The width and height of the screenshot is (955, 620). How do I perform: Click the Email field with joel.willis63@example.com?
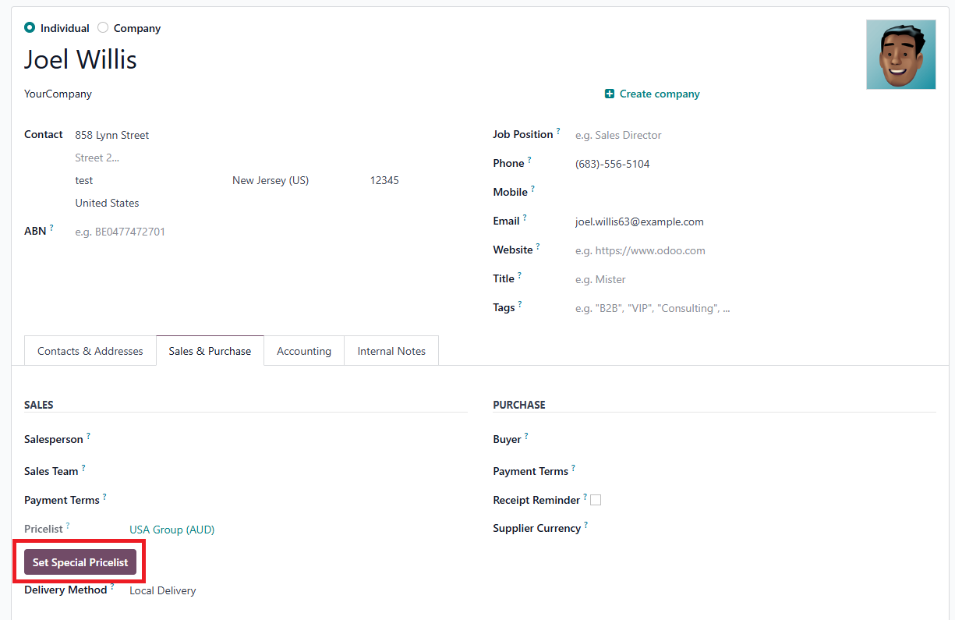pyautogui.click(x=639, y=221)
